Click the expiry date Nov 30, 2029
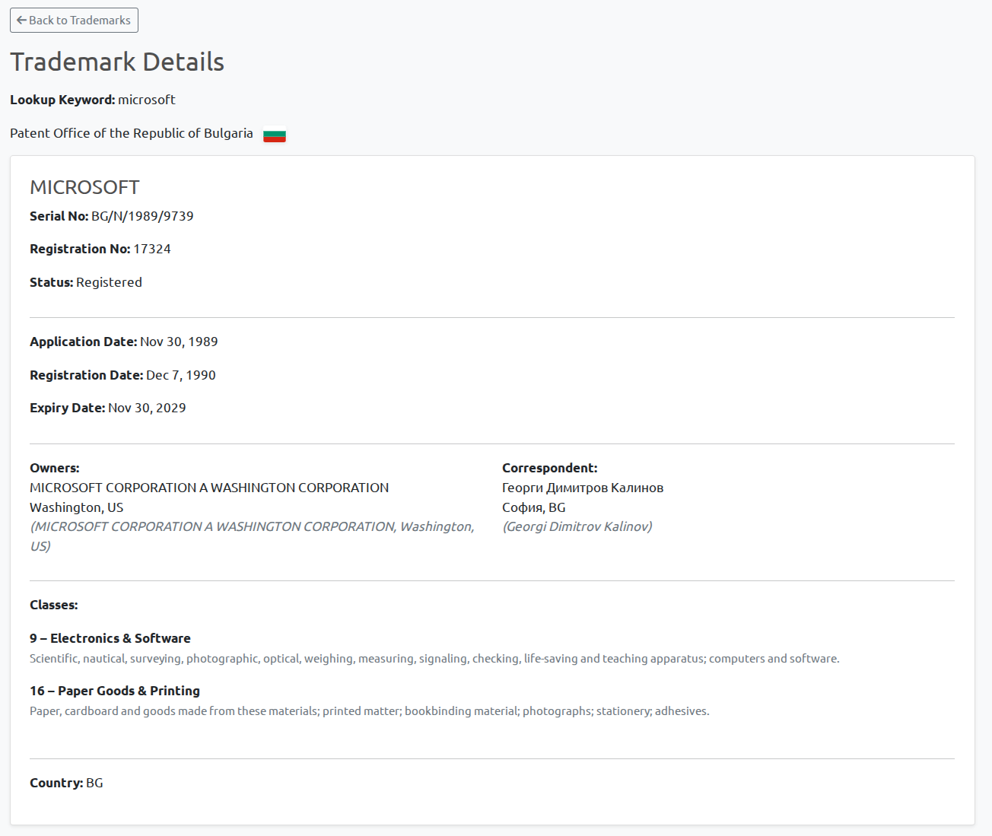This screenshot has width=992, height=836. pos(147,408)
